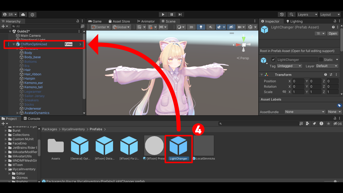Image resolution: width=343 pixels, height=193 pixels.
Task: Click the 2D view mode button
Action: point(191,27)
